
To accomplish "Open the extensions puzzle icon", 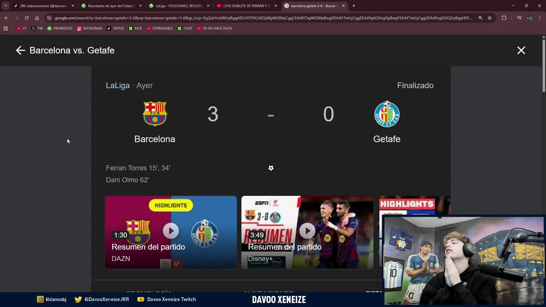I will (504, 18).
